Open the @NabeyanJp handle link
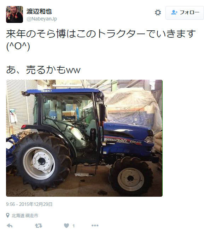Screen dimensions: 204x232 [x=42, y=19]
